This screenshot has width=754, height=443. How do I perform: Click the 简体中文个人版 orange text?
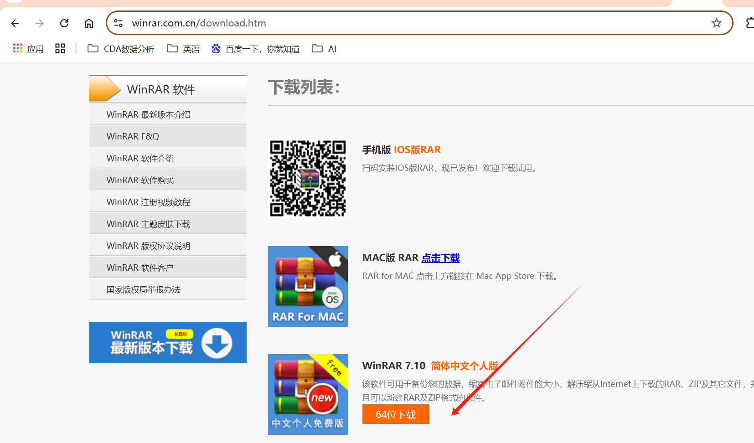[465, 366]
